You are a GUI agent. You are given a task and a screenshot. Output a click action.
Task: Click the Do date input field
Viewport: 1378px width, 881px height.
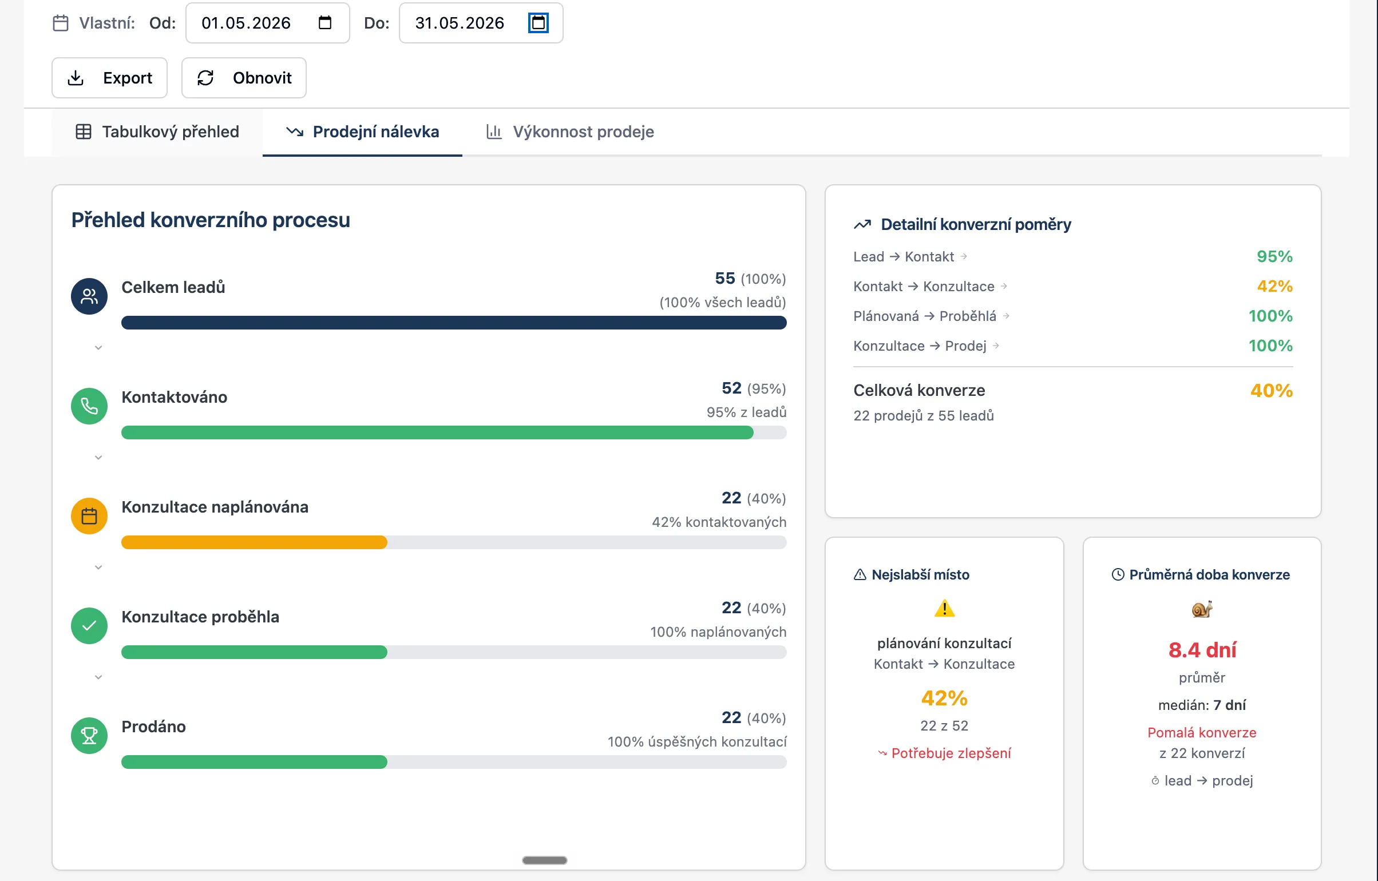click(x=481, y=23)
